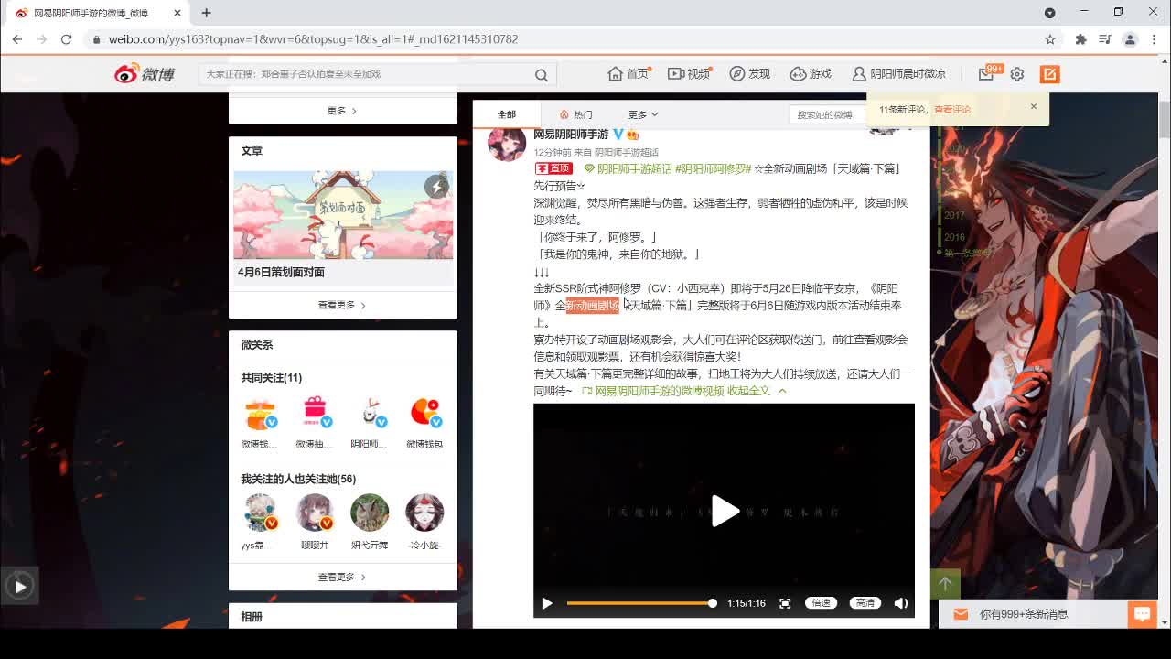Open the 高清 quality option
Image resolution: width=1171 pixels, height=659 pixels.
[x=865, y=603]
